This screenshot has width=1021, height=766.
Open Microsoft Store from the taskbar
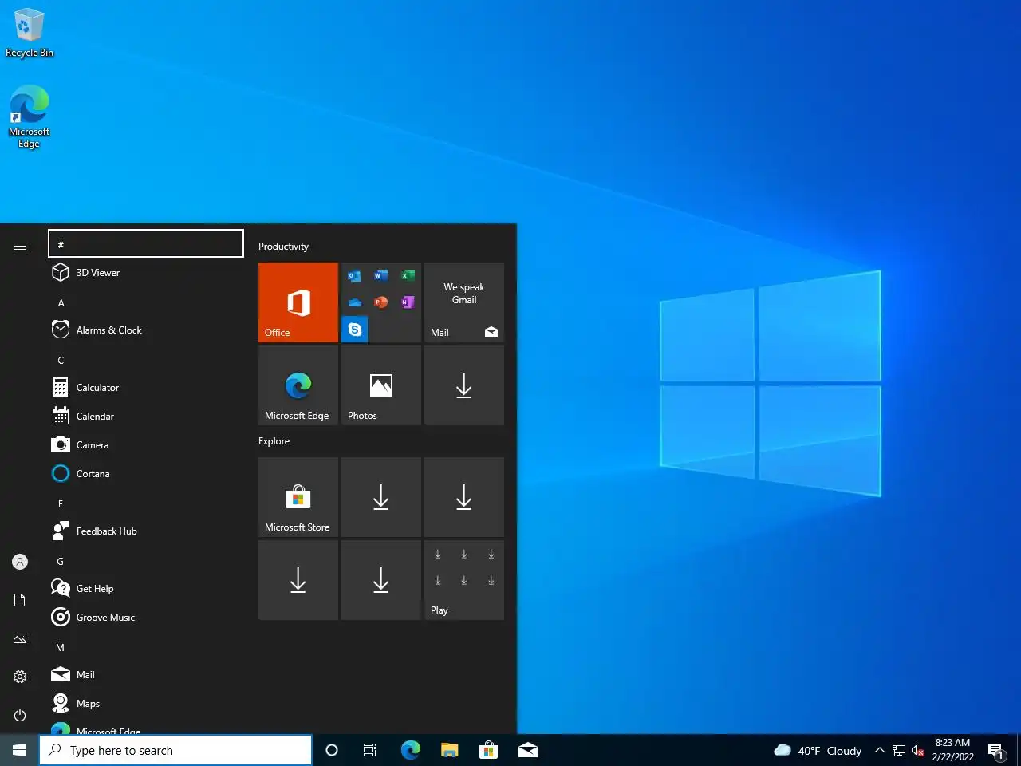pos(488,750)
